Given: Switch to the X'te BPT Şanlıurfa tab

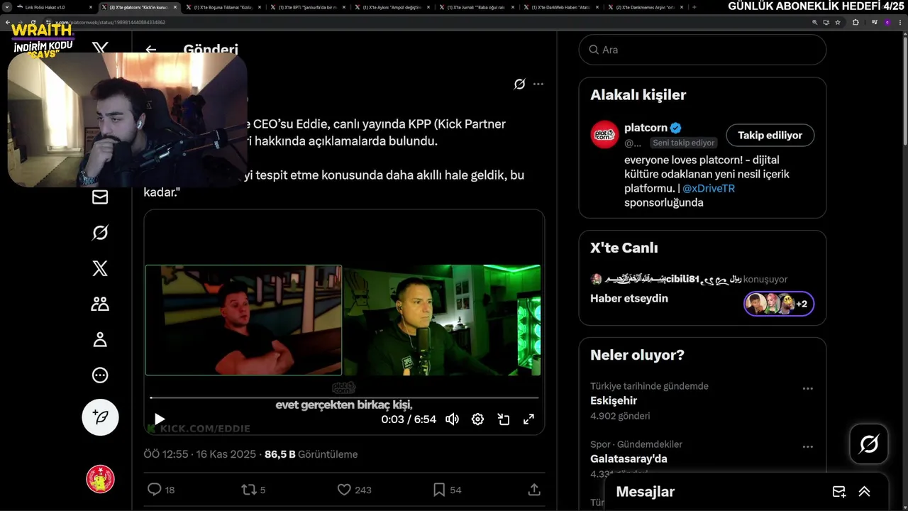Looking at the screenshot, I should click(307, 7).
